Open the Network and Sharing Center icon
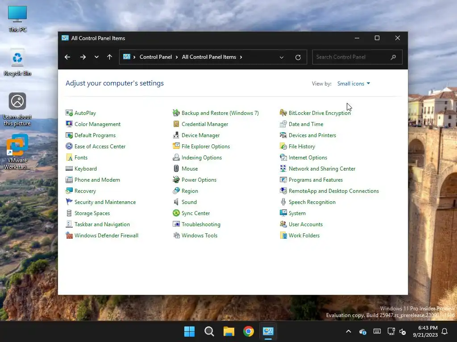Viewport: 457px width, 342px height. tap(283, 168)
